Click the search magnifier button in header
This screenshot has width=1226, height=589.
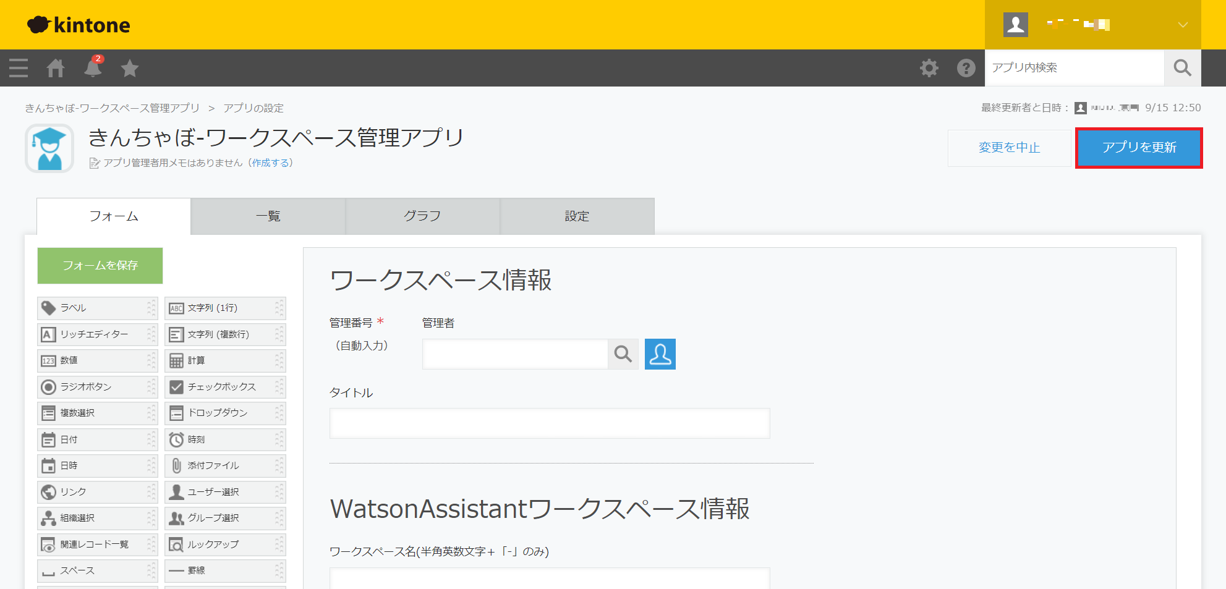pyautogui.click(x=1182, y=68)
